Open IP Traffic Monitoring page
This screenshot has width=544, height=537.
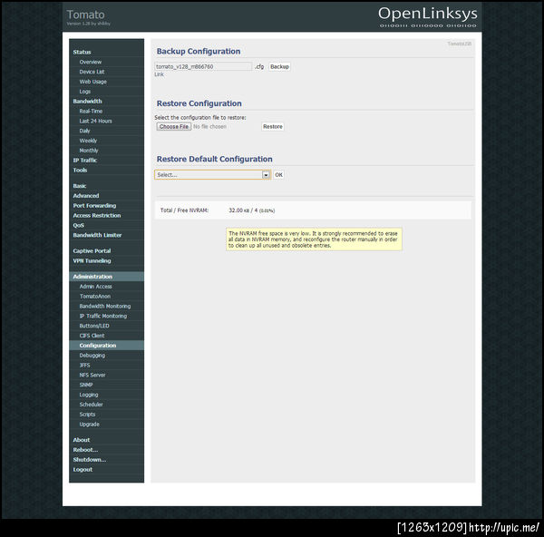tap(103, 316)
